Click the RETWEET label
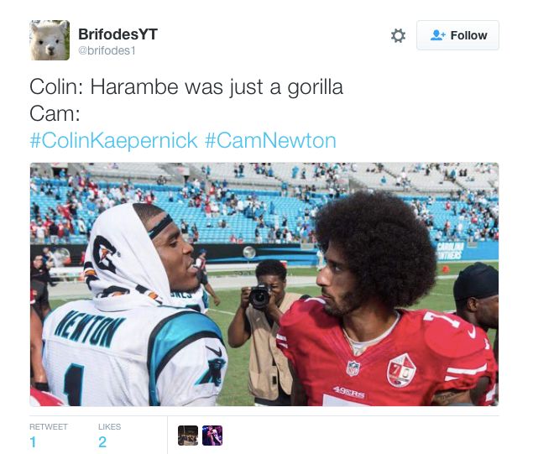Image resolution: width=533 pixels, height=454 pixels. click(x=49, y=426)
